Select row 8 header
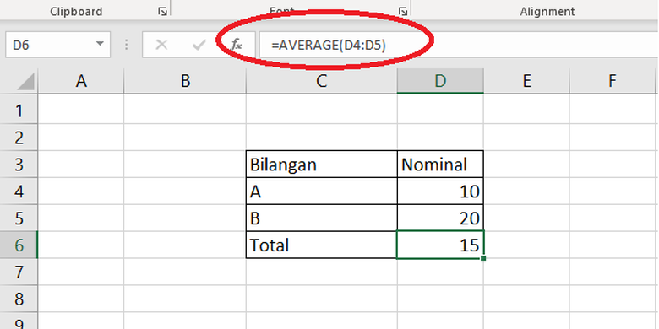Viewport: 659px width, 329px height. pyautogui.click(x=19, y=299)
